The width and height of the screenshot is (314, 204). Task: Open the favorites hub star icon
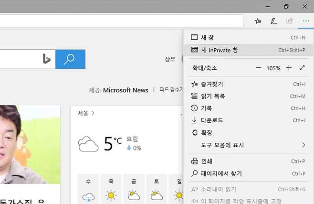coord(258,21)
